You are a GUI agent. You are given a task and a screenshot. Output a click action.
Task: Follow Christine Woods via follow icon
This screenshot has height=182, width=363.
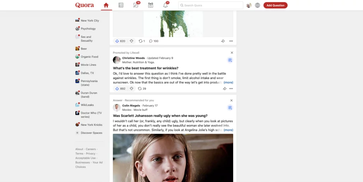point(230,60)
